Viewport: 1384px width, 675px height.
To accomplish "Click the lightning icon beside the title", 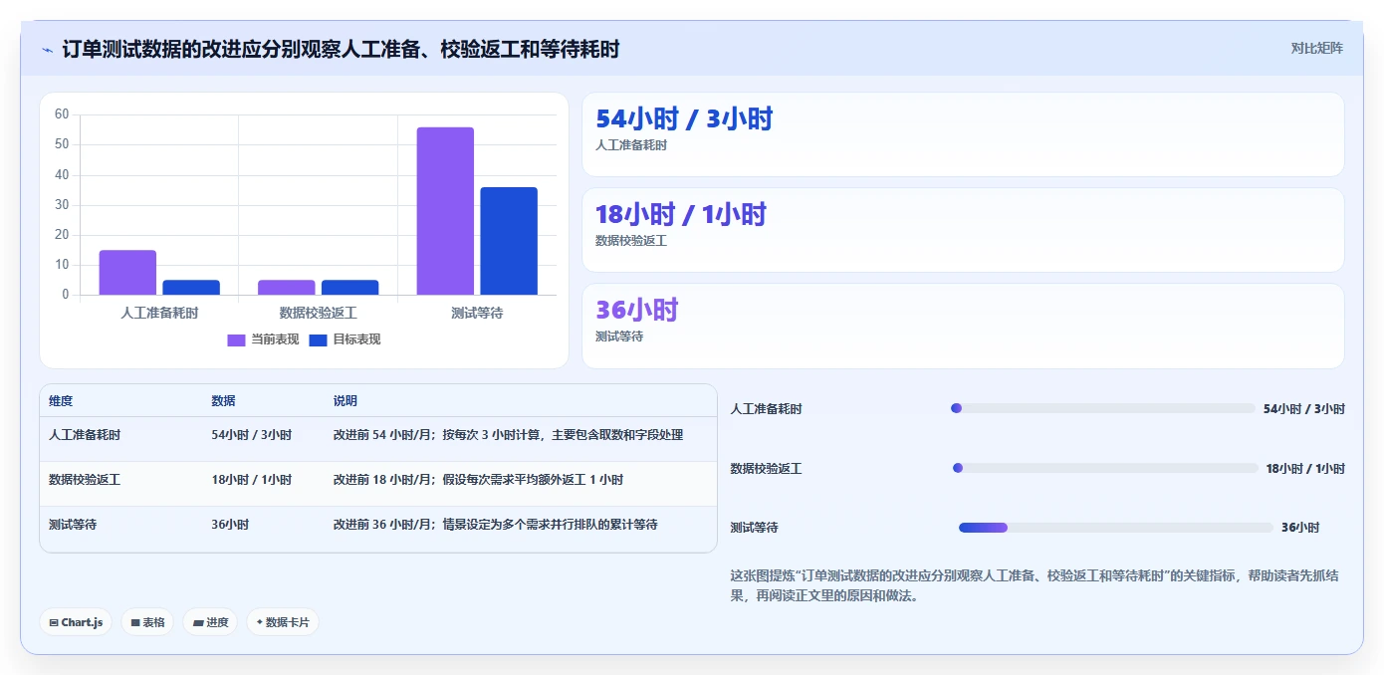I will [47, 50].
